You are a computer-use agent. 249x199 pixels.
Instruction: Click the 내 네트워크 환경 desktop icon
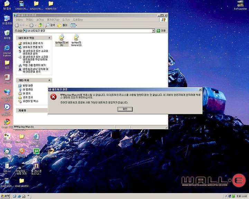coord(7,95)
